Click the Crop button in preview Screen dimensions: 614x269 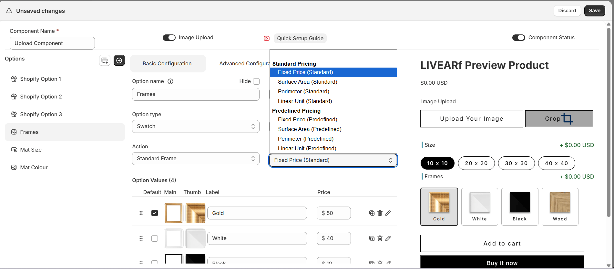coord(559,119)
